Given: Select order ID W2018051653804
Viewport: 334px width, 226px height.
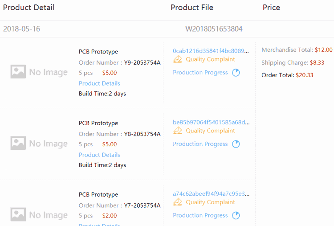Looking at the screenshot, I should click(x=214, y=29).
